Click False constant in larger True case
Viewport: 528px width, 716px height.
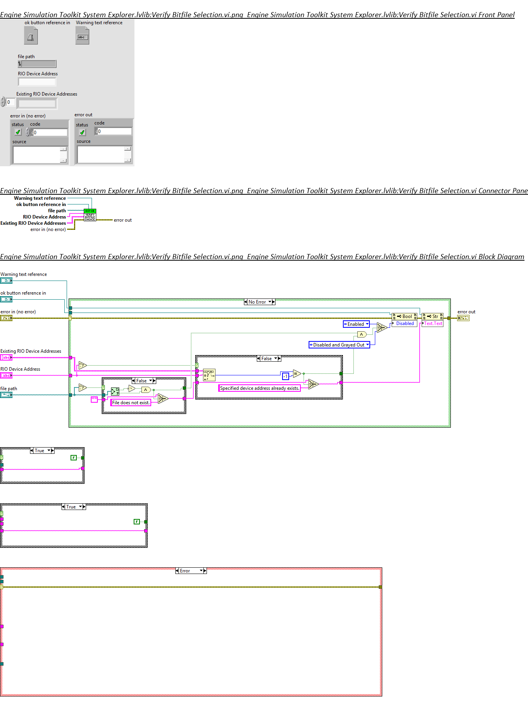[x=136, y=522]
